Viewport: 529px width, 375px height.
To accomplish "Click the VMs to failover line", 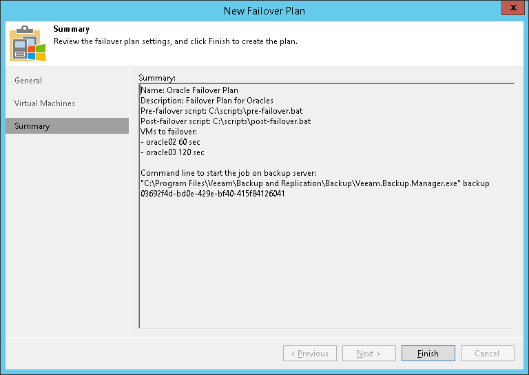I will tap(169, 132).
